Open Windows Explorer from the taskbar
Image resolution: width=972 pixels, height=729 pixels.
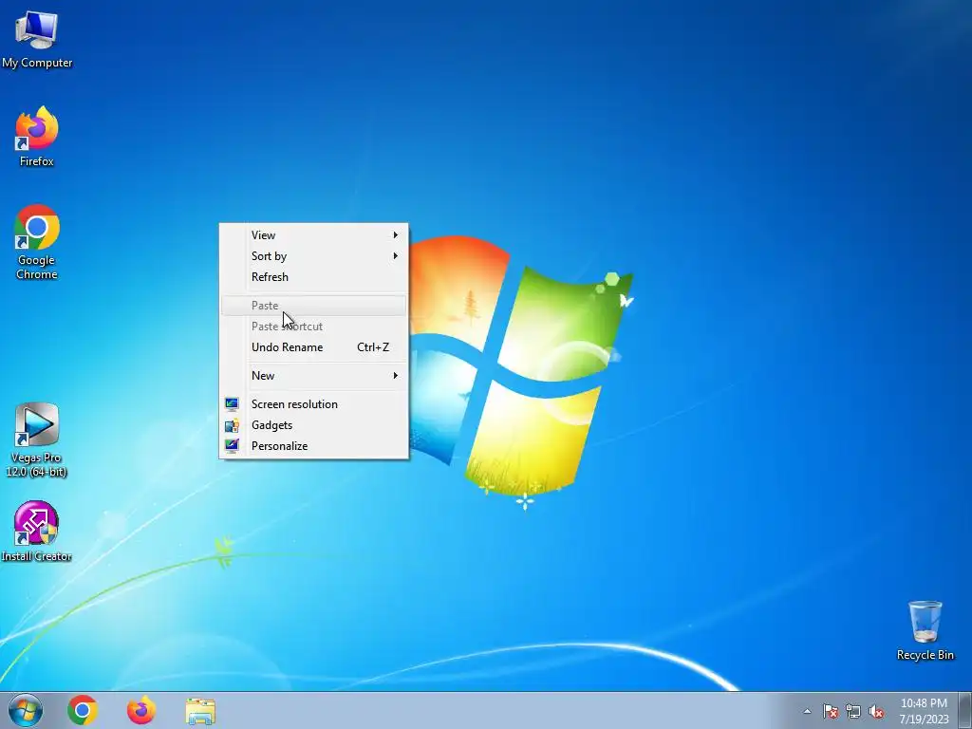(200, 710)
